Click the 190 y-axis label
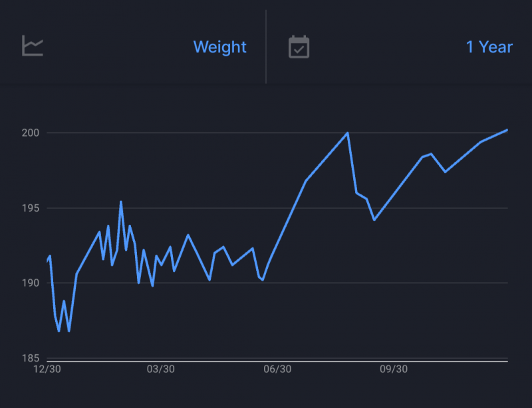The width and height of the screenshot is (532, 408). pyautogui.click(x=31, y=283)
